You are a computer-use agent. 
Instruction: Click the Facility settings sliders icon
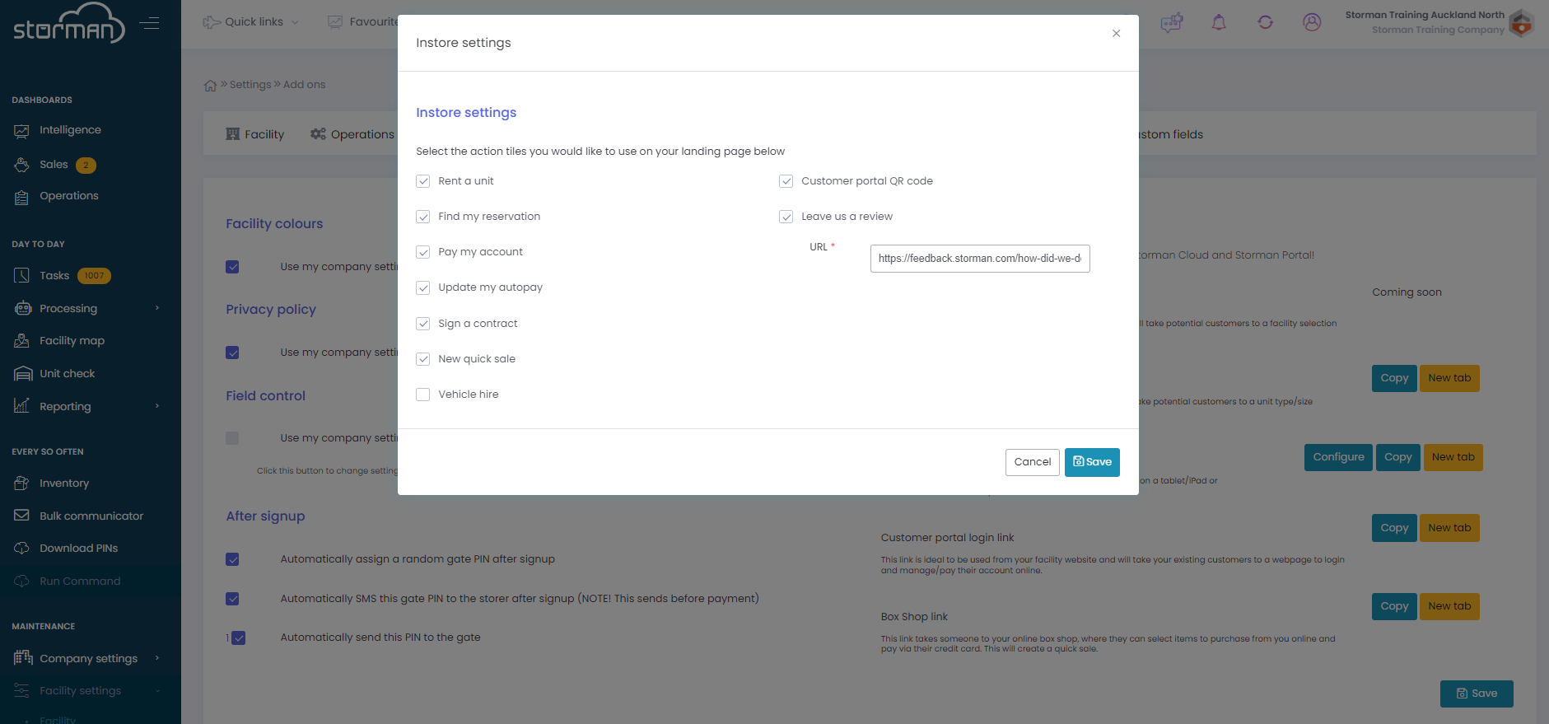(22, 691)
